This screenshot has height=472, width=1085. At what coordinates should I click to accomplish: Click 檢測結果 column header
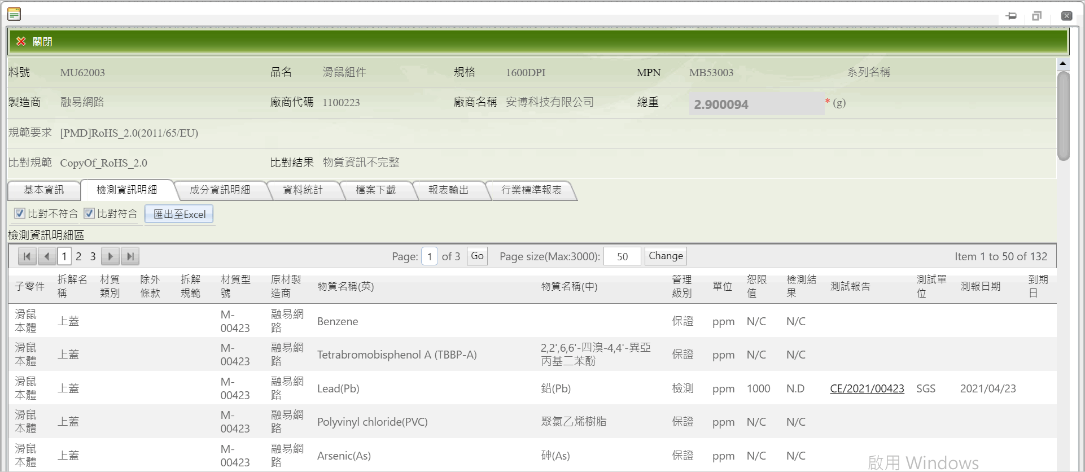801,286
